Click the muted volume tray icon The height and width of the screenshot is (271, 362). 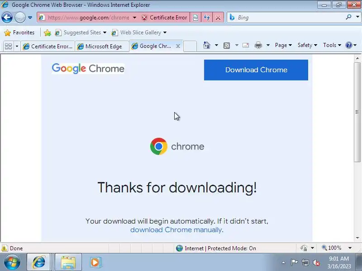[x=316, y=262]
